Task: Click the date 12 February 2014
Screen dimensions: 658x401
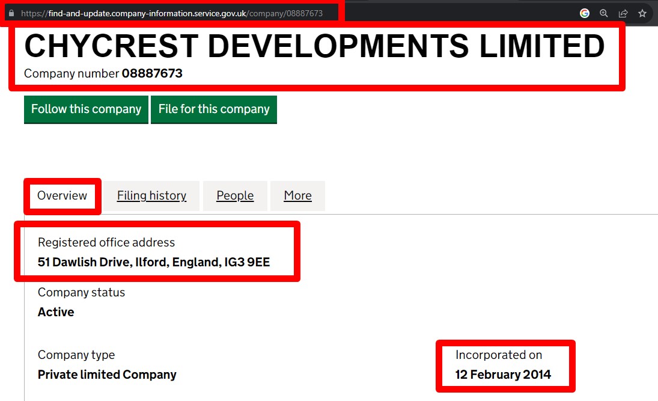Action: click(x=503, y=375)
